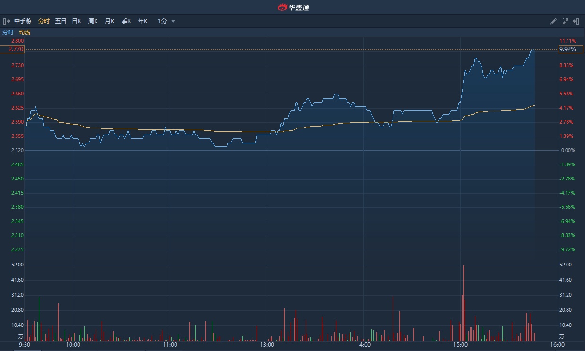Click the 2.770 current price label

[x=16, y=49]
